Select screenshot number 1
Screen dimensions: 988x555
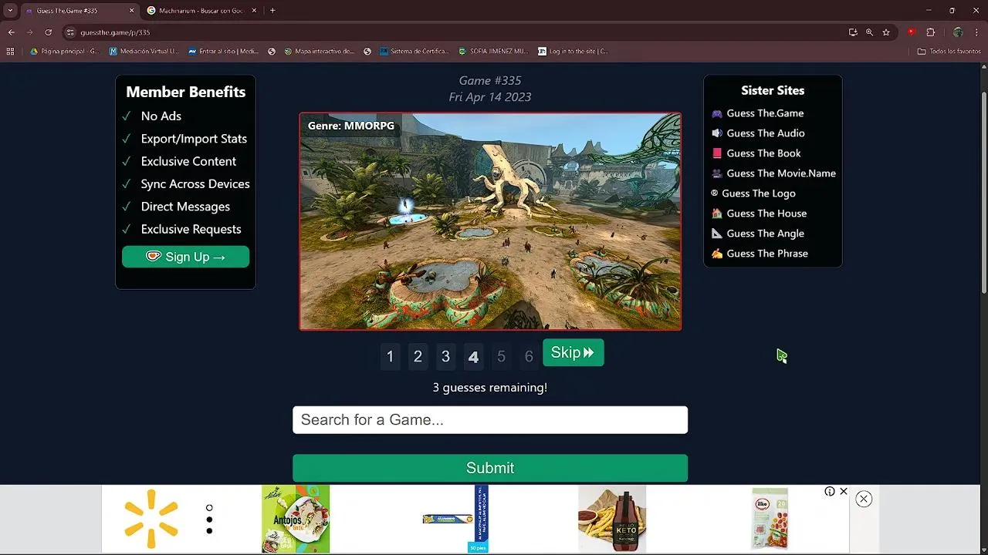click(390, 356)
